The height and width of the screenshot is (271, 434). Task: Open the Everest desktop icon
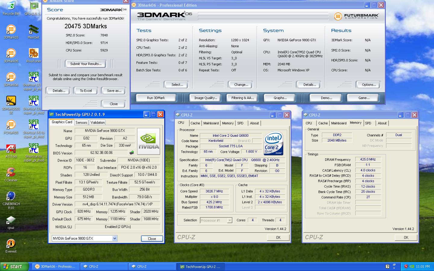[x=11, y=246]
